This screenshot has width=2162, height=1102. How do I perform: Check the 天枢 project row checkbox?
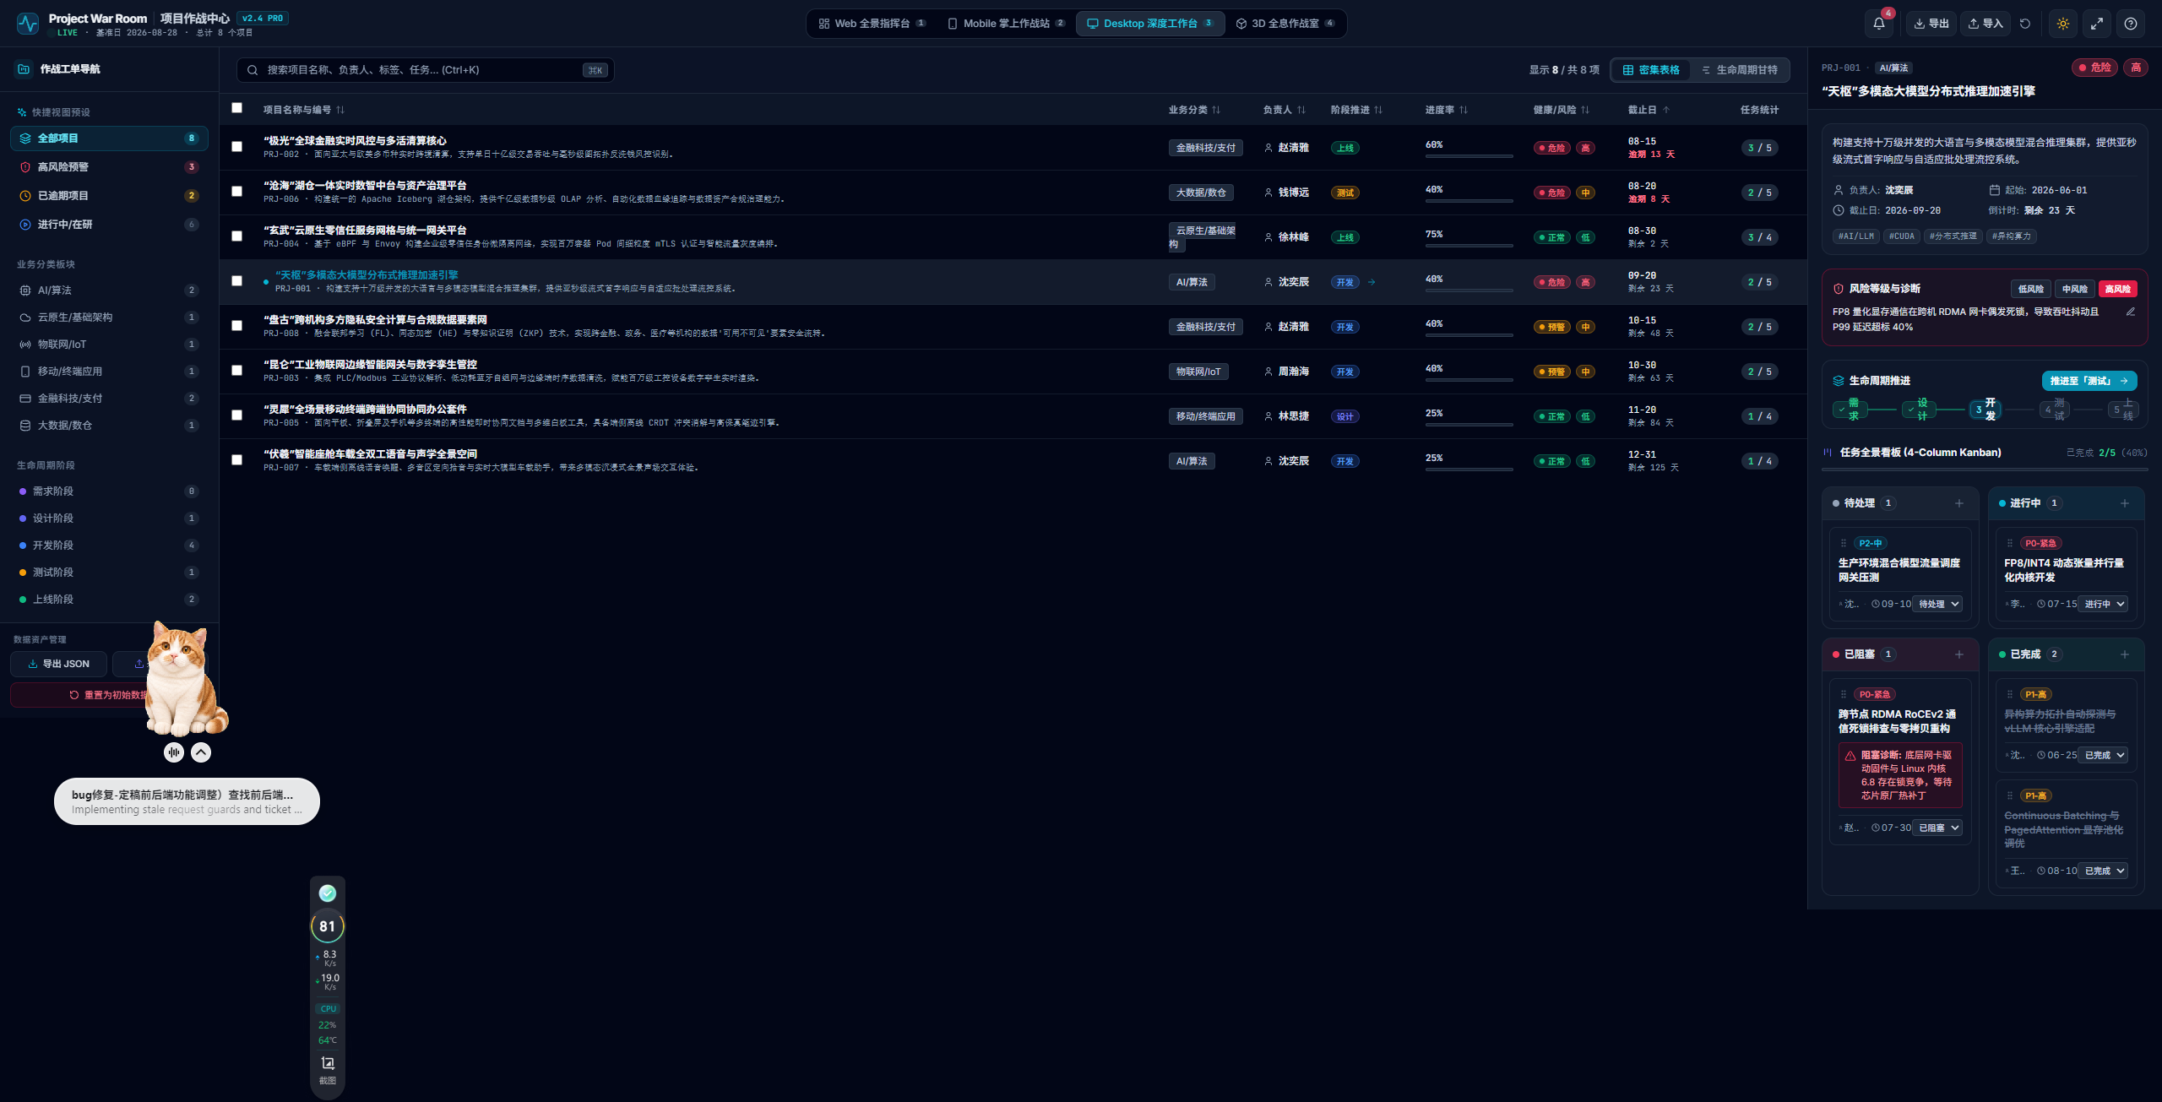click(237, 281)
